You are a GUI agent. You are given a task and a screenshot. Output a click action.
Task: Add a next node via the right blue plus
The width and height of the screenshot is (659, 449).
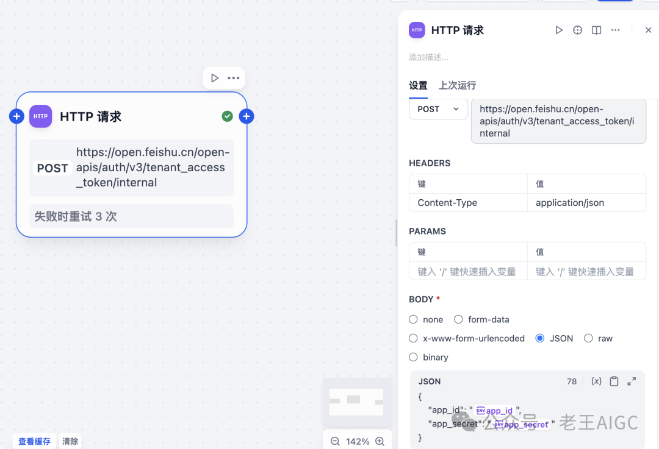coord(247,116)
